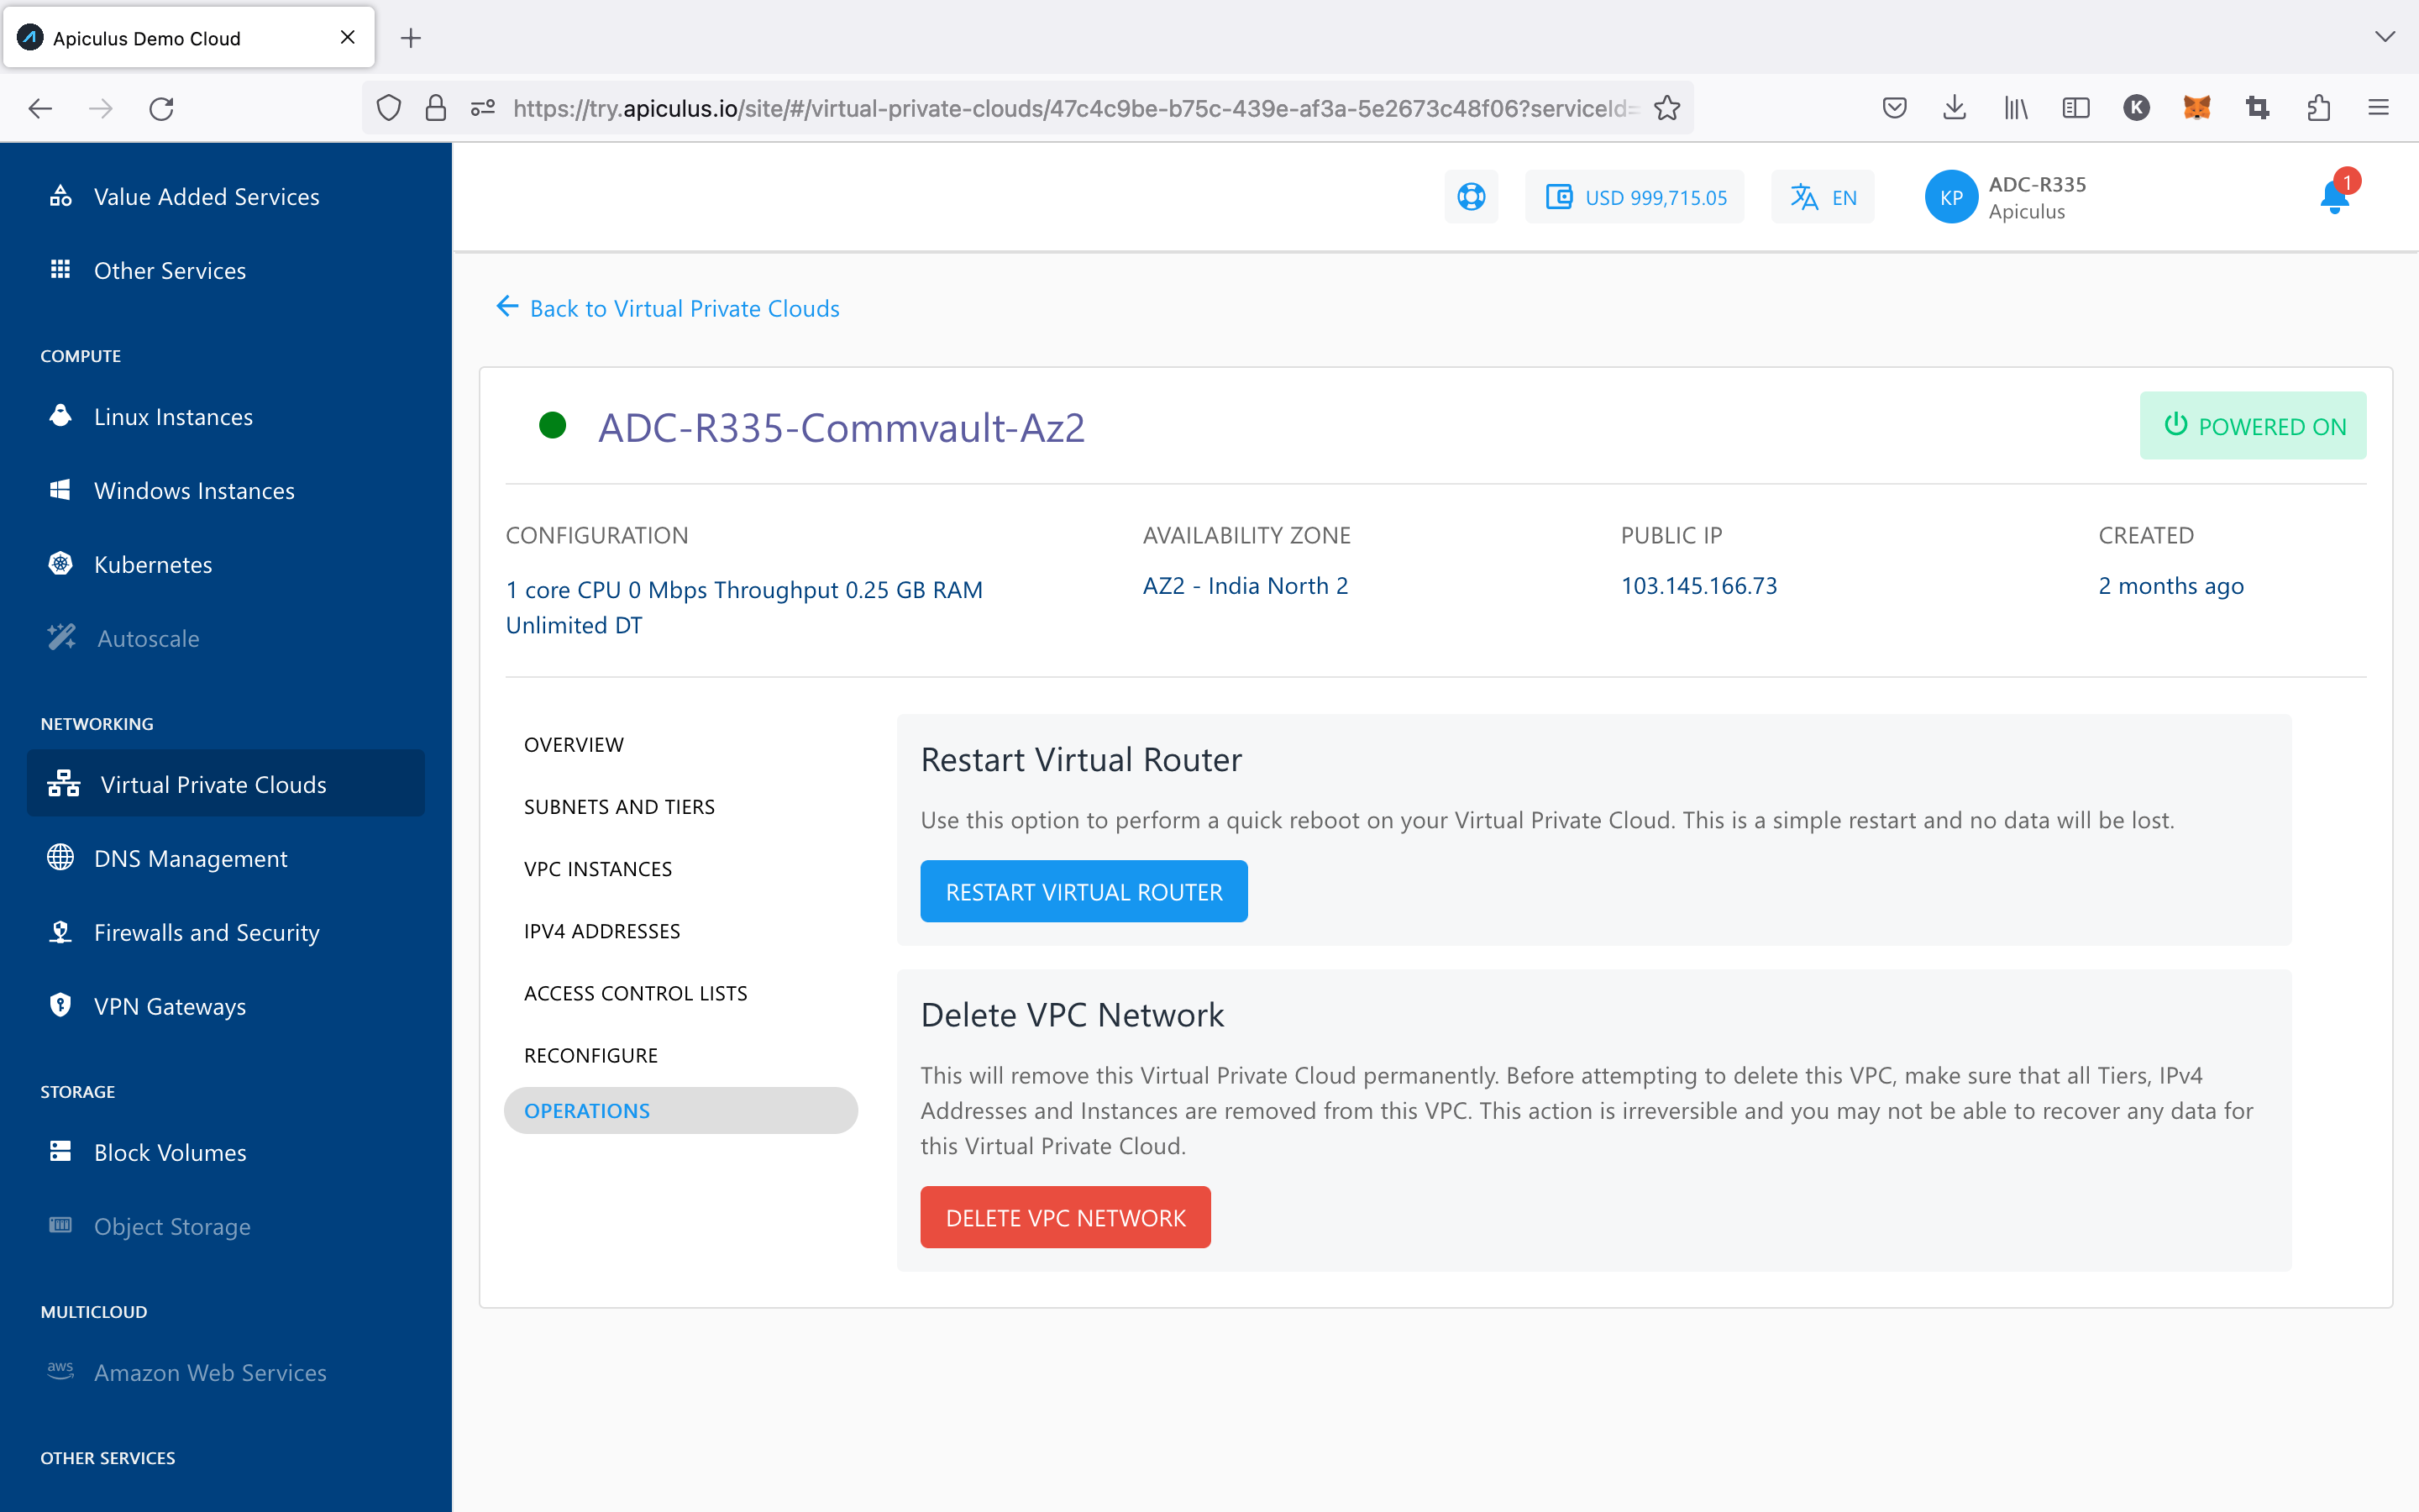
Task: Click RESTART VIRTUAL ROUTER button
Action: [1084, 890]
